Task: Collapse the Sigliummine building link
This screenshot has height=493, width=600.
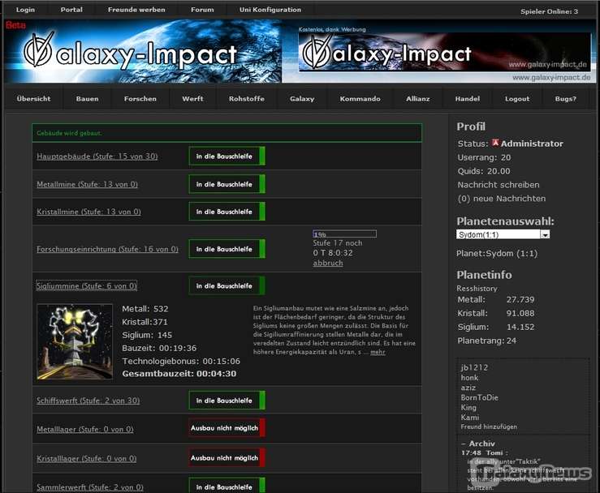Action: coord(87,286)
